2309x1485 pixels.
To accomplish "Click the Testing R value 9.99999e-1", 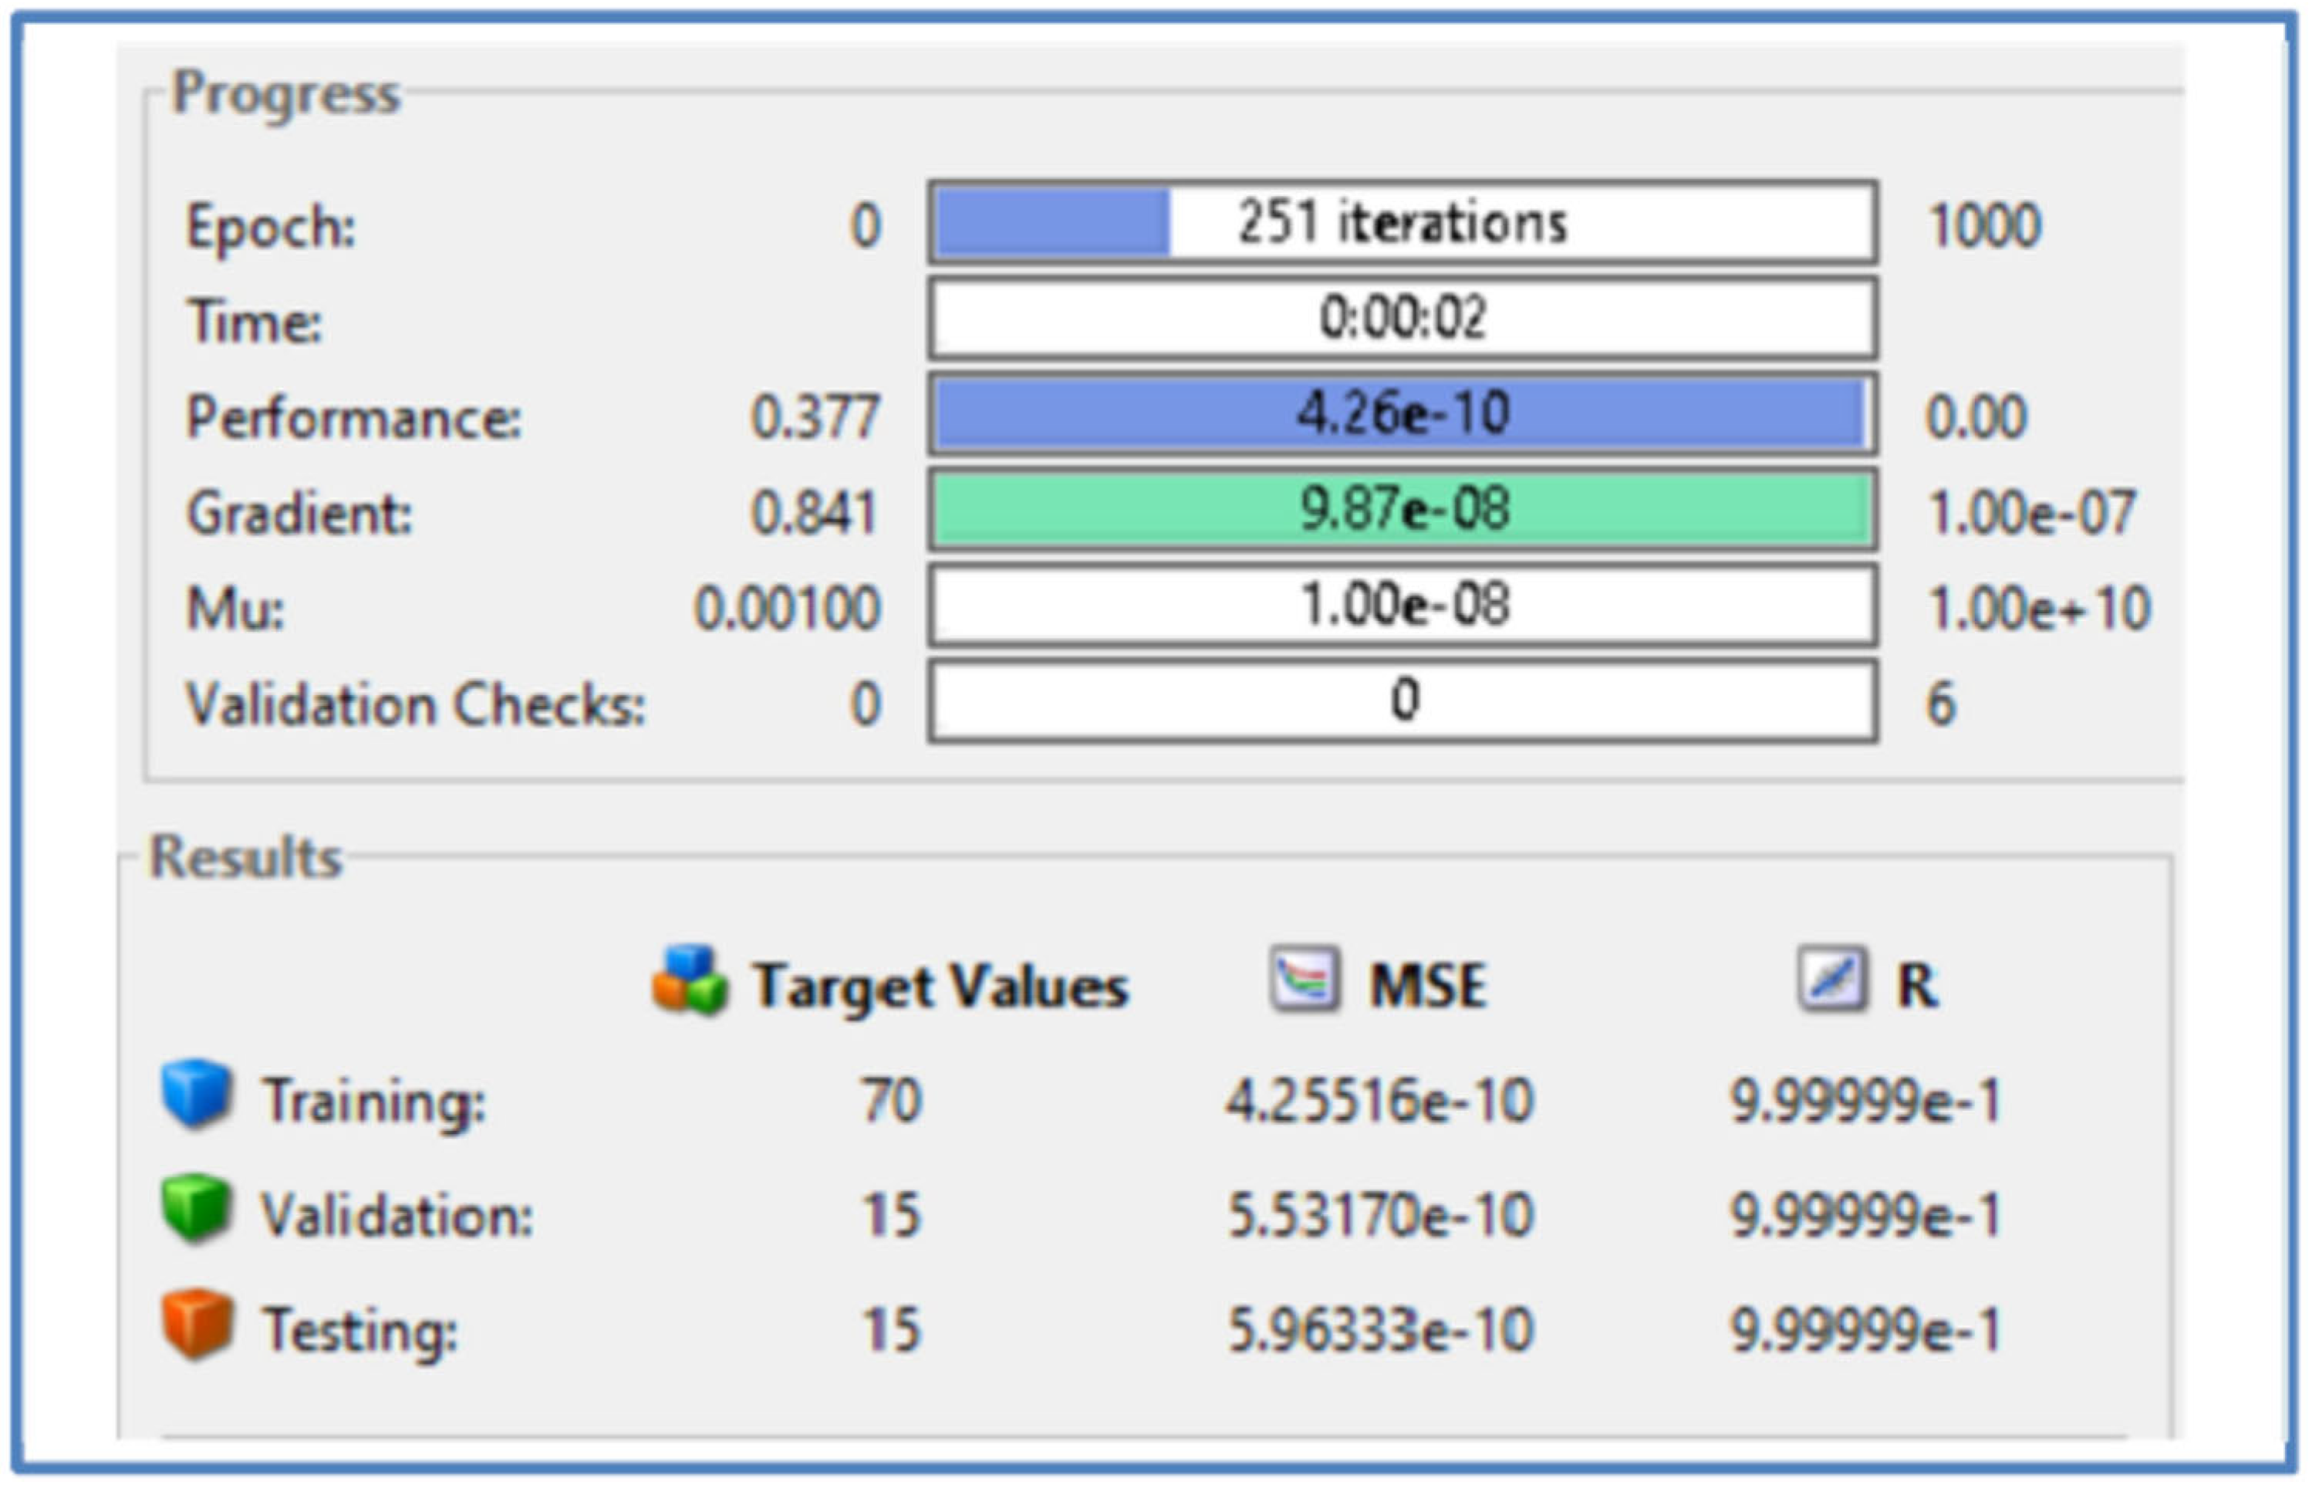I will click(1866, 1330).
